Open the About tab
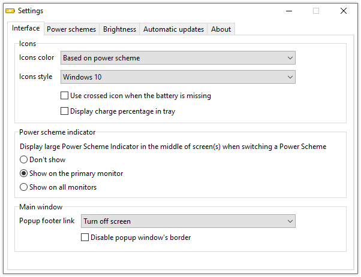Screen dimensions: 361x277 coord(221,29)
